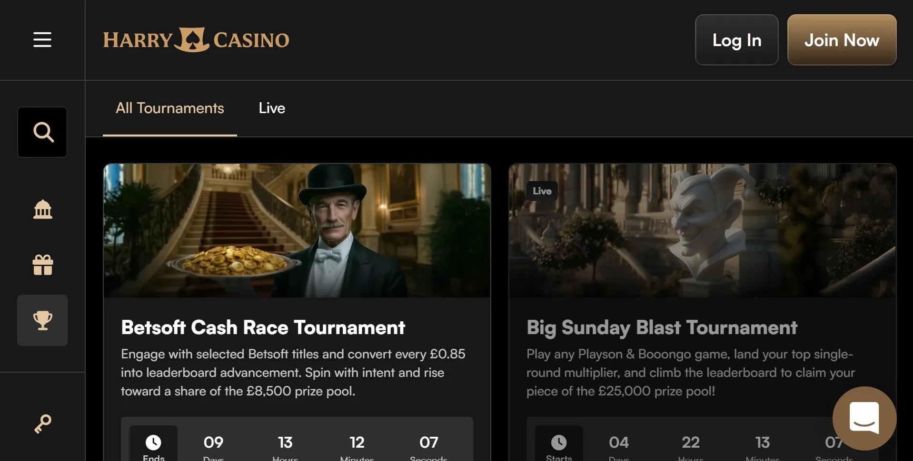Open the hamburger menu
The height and width of the screenshot is (461, 913).
click(x=42, y=39)
